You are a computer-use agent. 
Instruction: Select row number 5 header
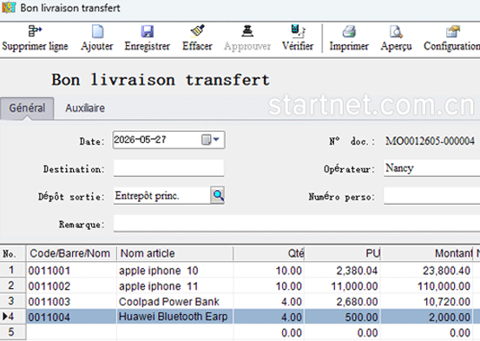[13, 332]
